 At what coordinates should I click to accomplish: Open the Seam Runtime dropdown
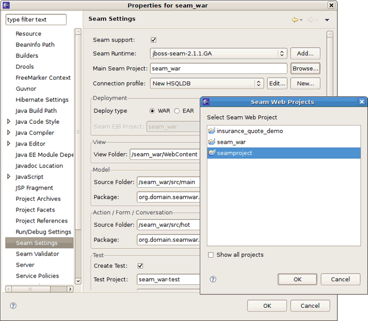click(x=282, y=54)
